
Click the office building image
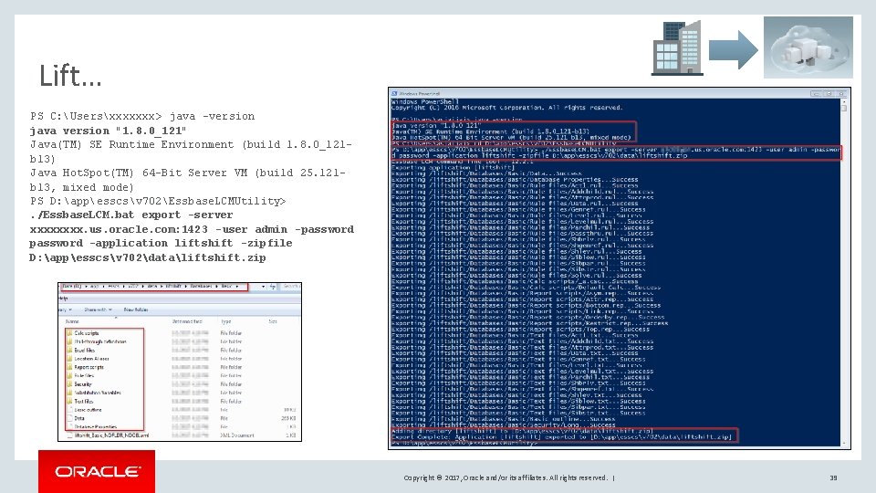(x=677, y=48)
